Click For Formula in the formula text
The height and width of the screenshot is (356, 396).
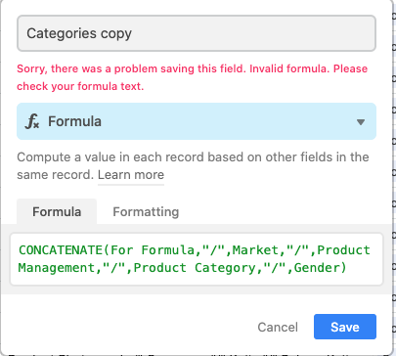pos(153,250)
